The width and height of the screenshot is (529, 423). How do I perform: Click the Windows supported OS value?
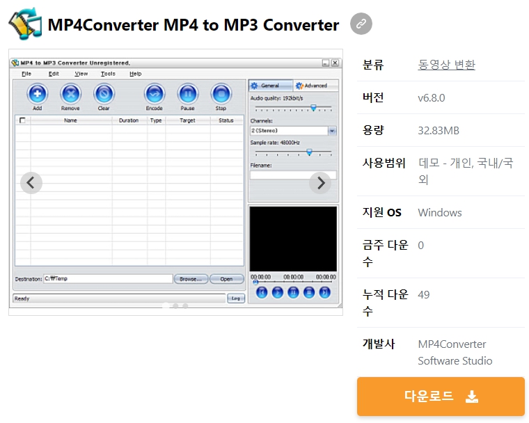tap(440, 212)
